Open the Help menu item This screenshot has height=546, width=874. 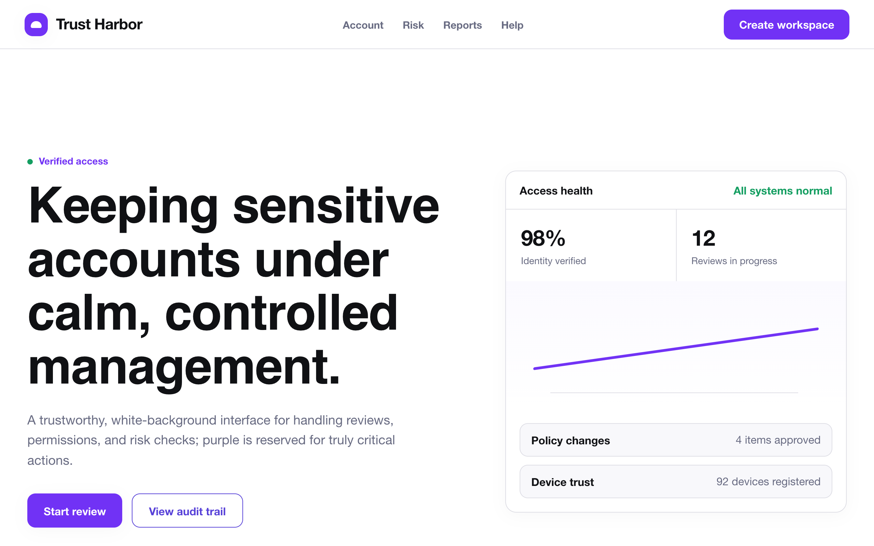point(512,25)
